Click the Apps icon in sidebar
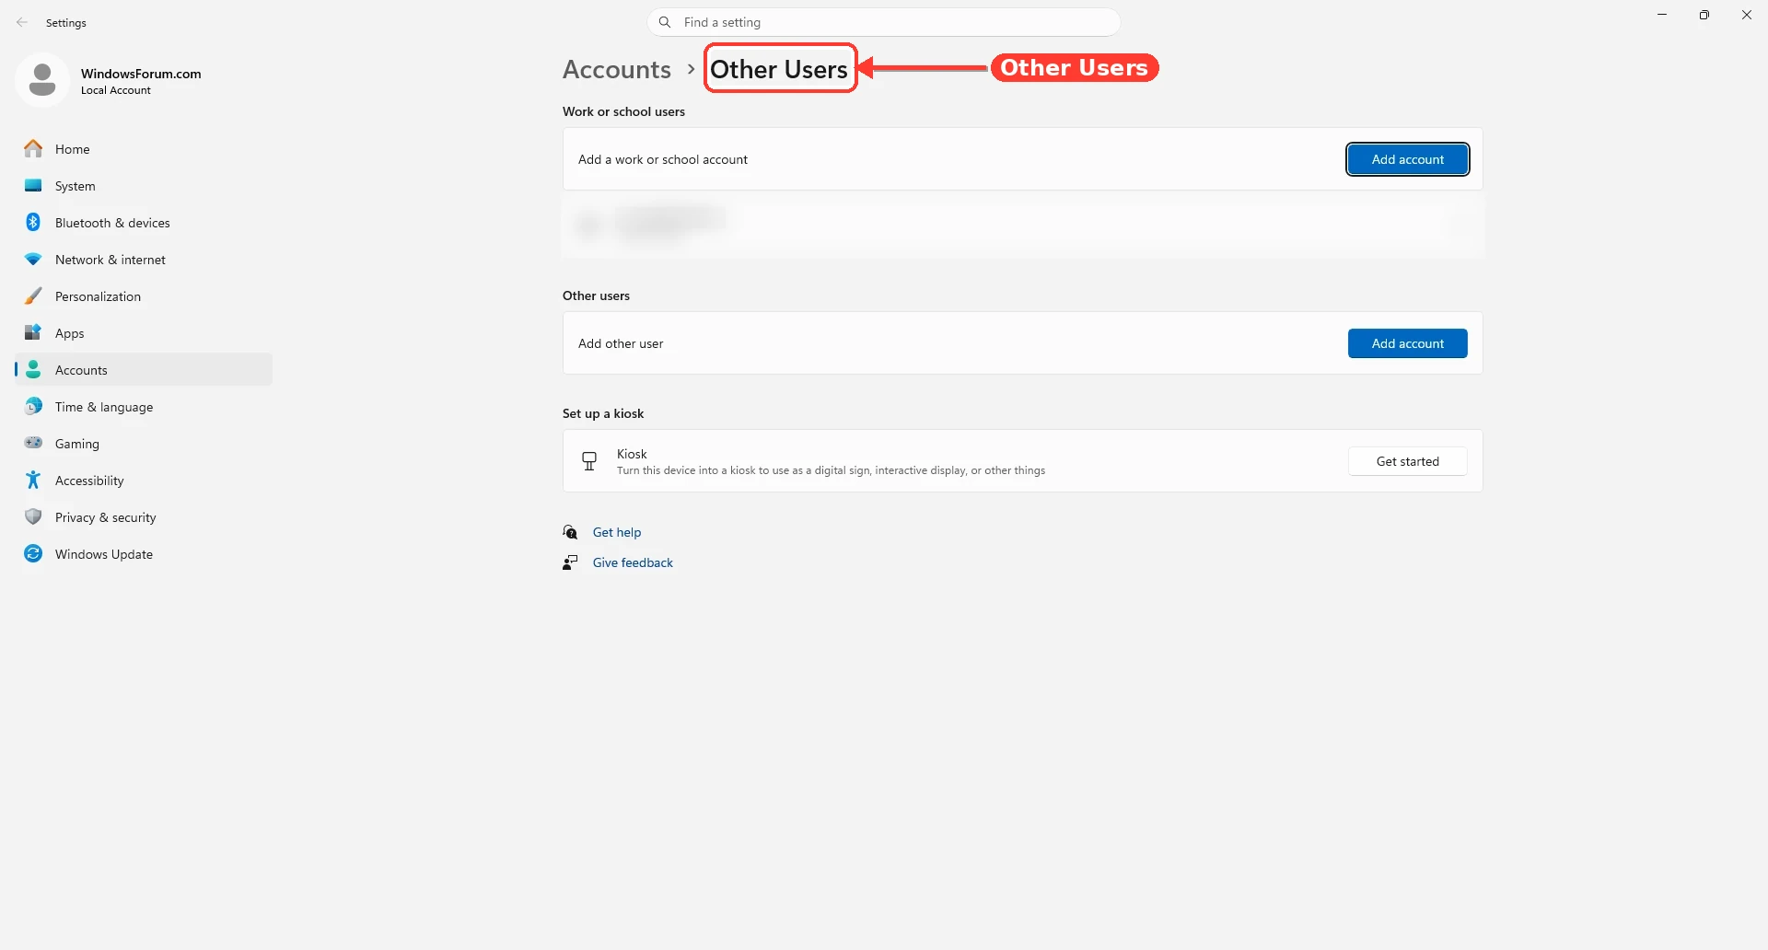Image resolution: width=1768 pixels, height=950 pixels. (x=33, y=332)
